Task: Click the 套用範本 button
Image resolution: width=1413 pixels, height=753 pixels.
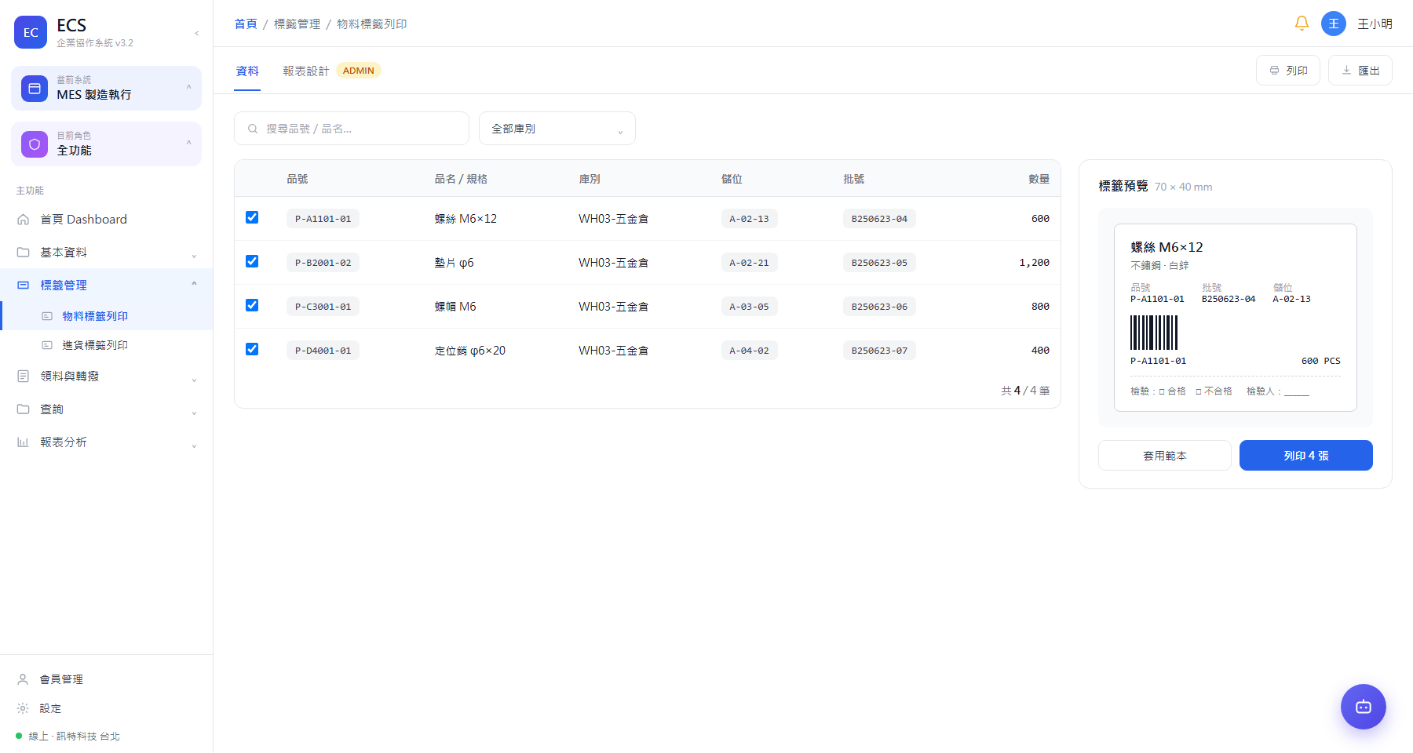Action: (1165, 456)
